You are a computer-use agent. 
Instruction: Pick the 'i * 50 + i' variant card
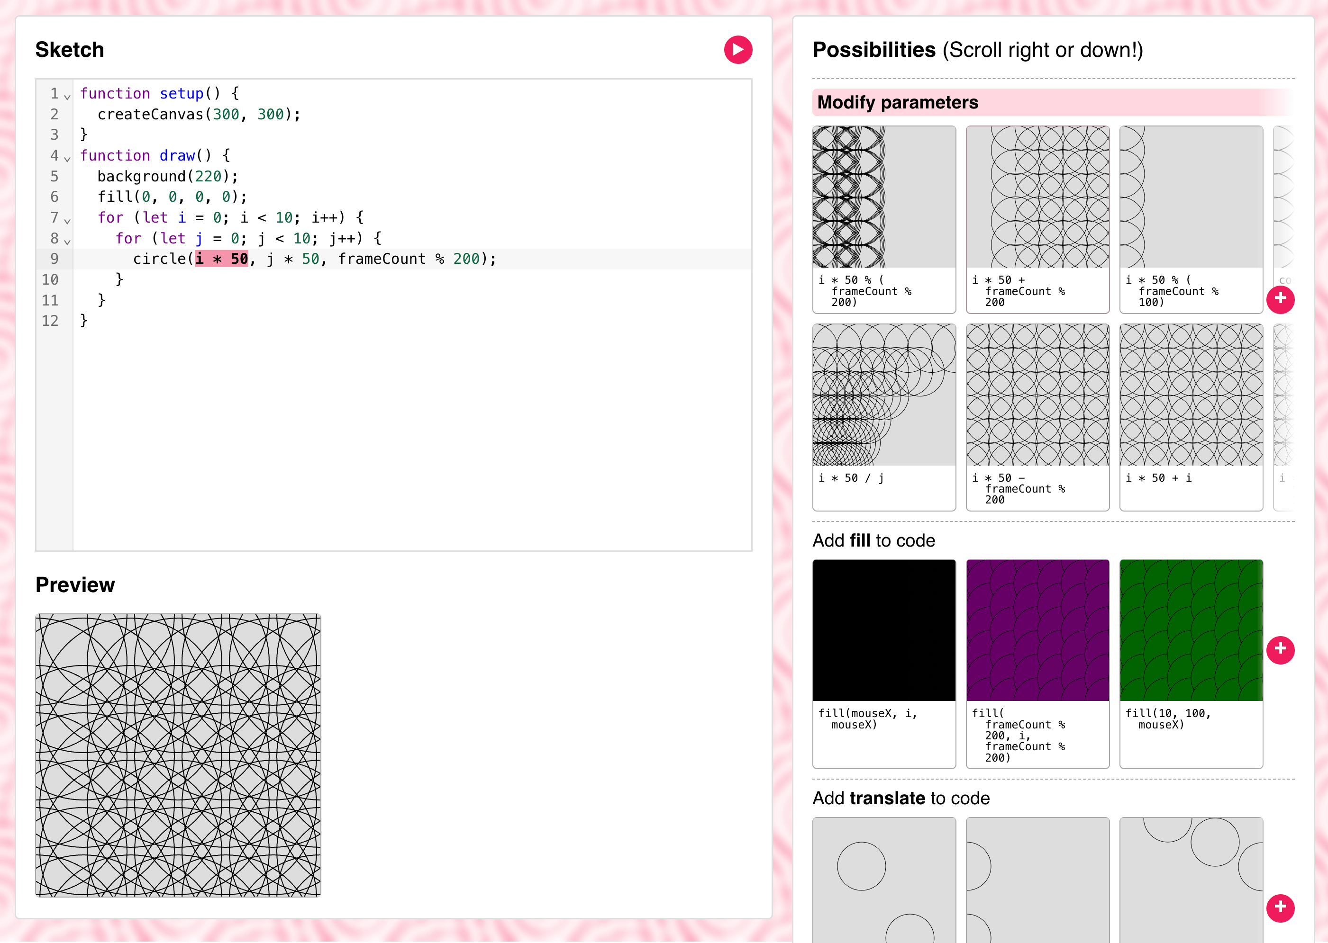coord(1191,417)
